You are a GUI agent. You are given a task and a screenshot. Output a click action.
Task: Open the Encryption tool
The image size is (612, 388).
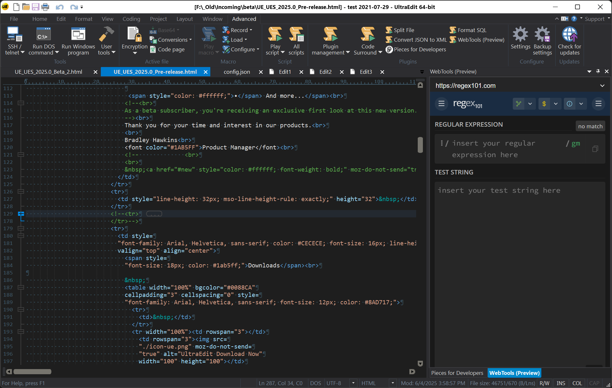click(x=134, y=41)
